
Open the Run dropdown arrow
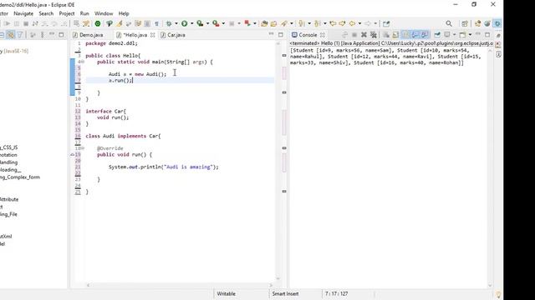pos(191,23)
